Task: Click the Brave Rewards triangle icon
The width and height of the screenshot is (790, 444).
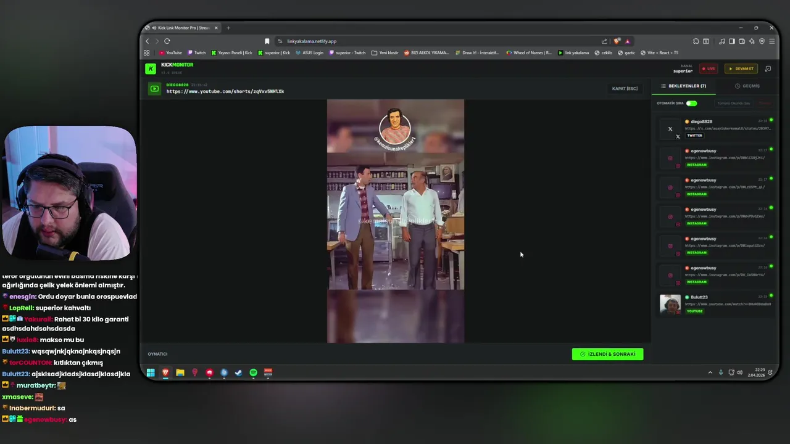Action: coord(627,41)
